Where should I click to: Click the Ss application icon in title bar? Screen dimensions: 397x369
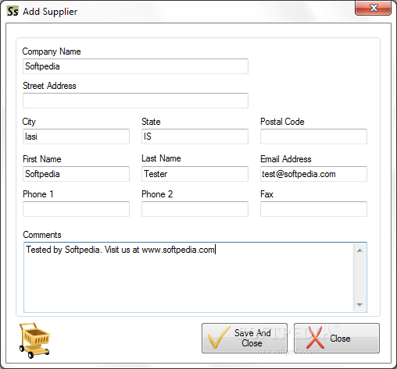(x=13, y=12)
